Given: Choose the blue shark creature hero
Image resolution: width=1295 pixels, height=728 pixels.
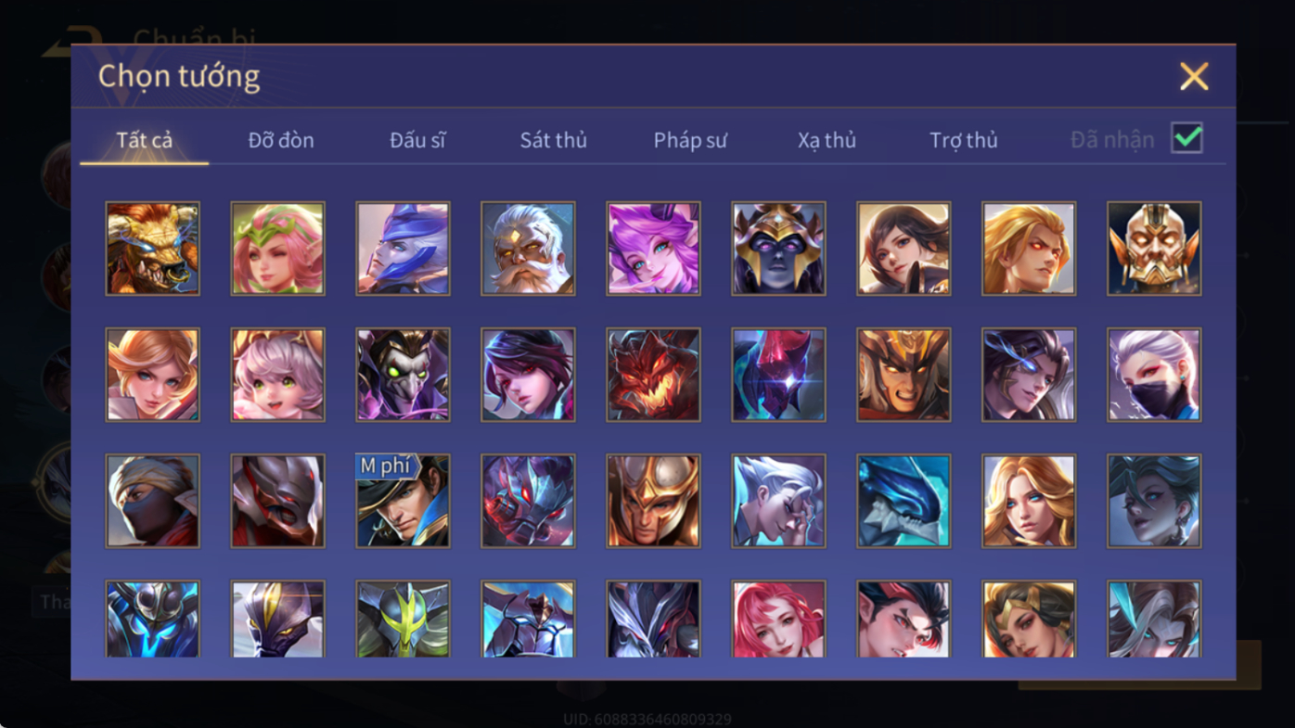Looking at the screenshot, I should click(904, 501).
